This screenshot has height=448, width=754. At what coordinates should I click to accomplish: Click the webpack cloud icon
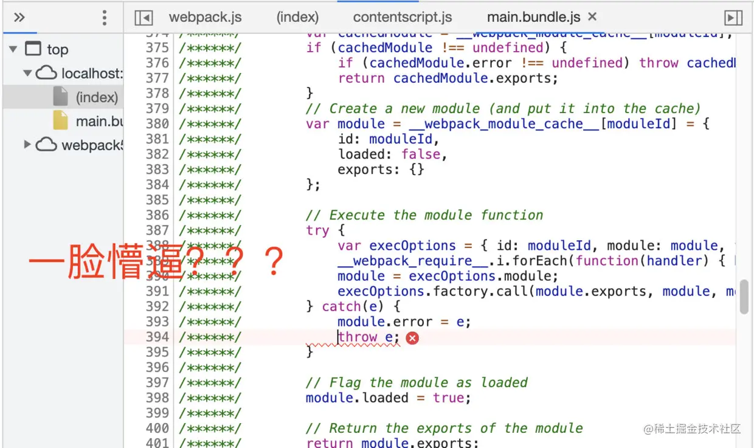46,145
